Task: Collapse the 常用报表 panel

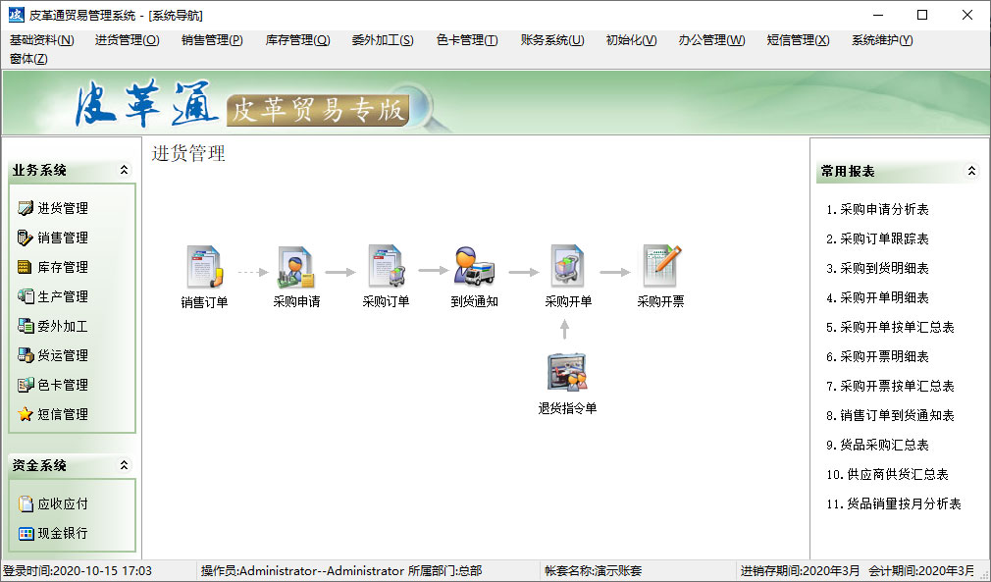Action: pos(971,171)
